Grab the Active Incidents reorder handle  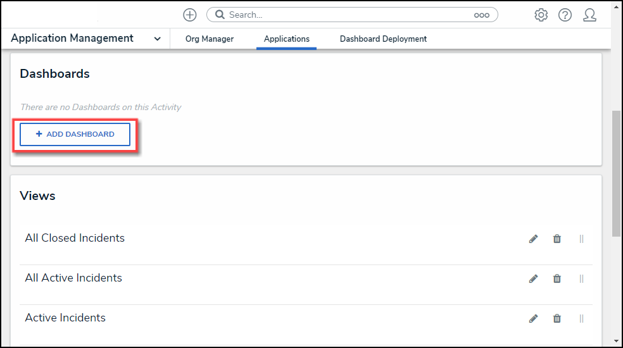tap(581, 318)
